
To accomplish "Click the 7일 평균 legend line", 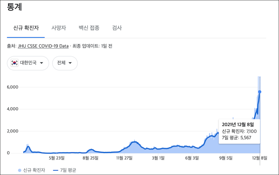I will coord(55,170).
